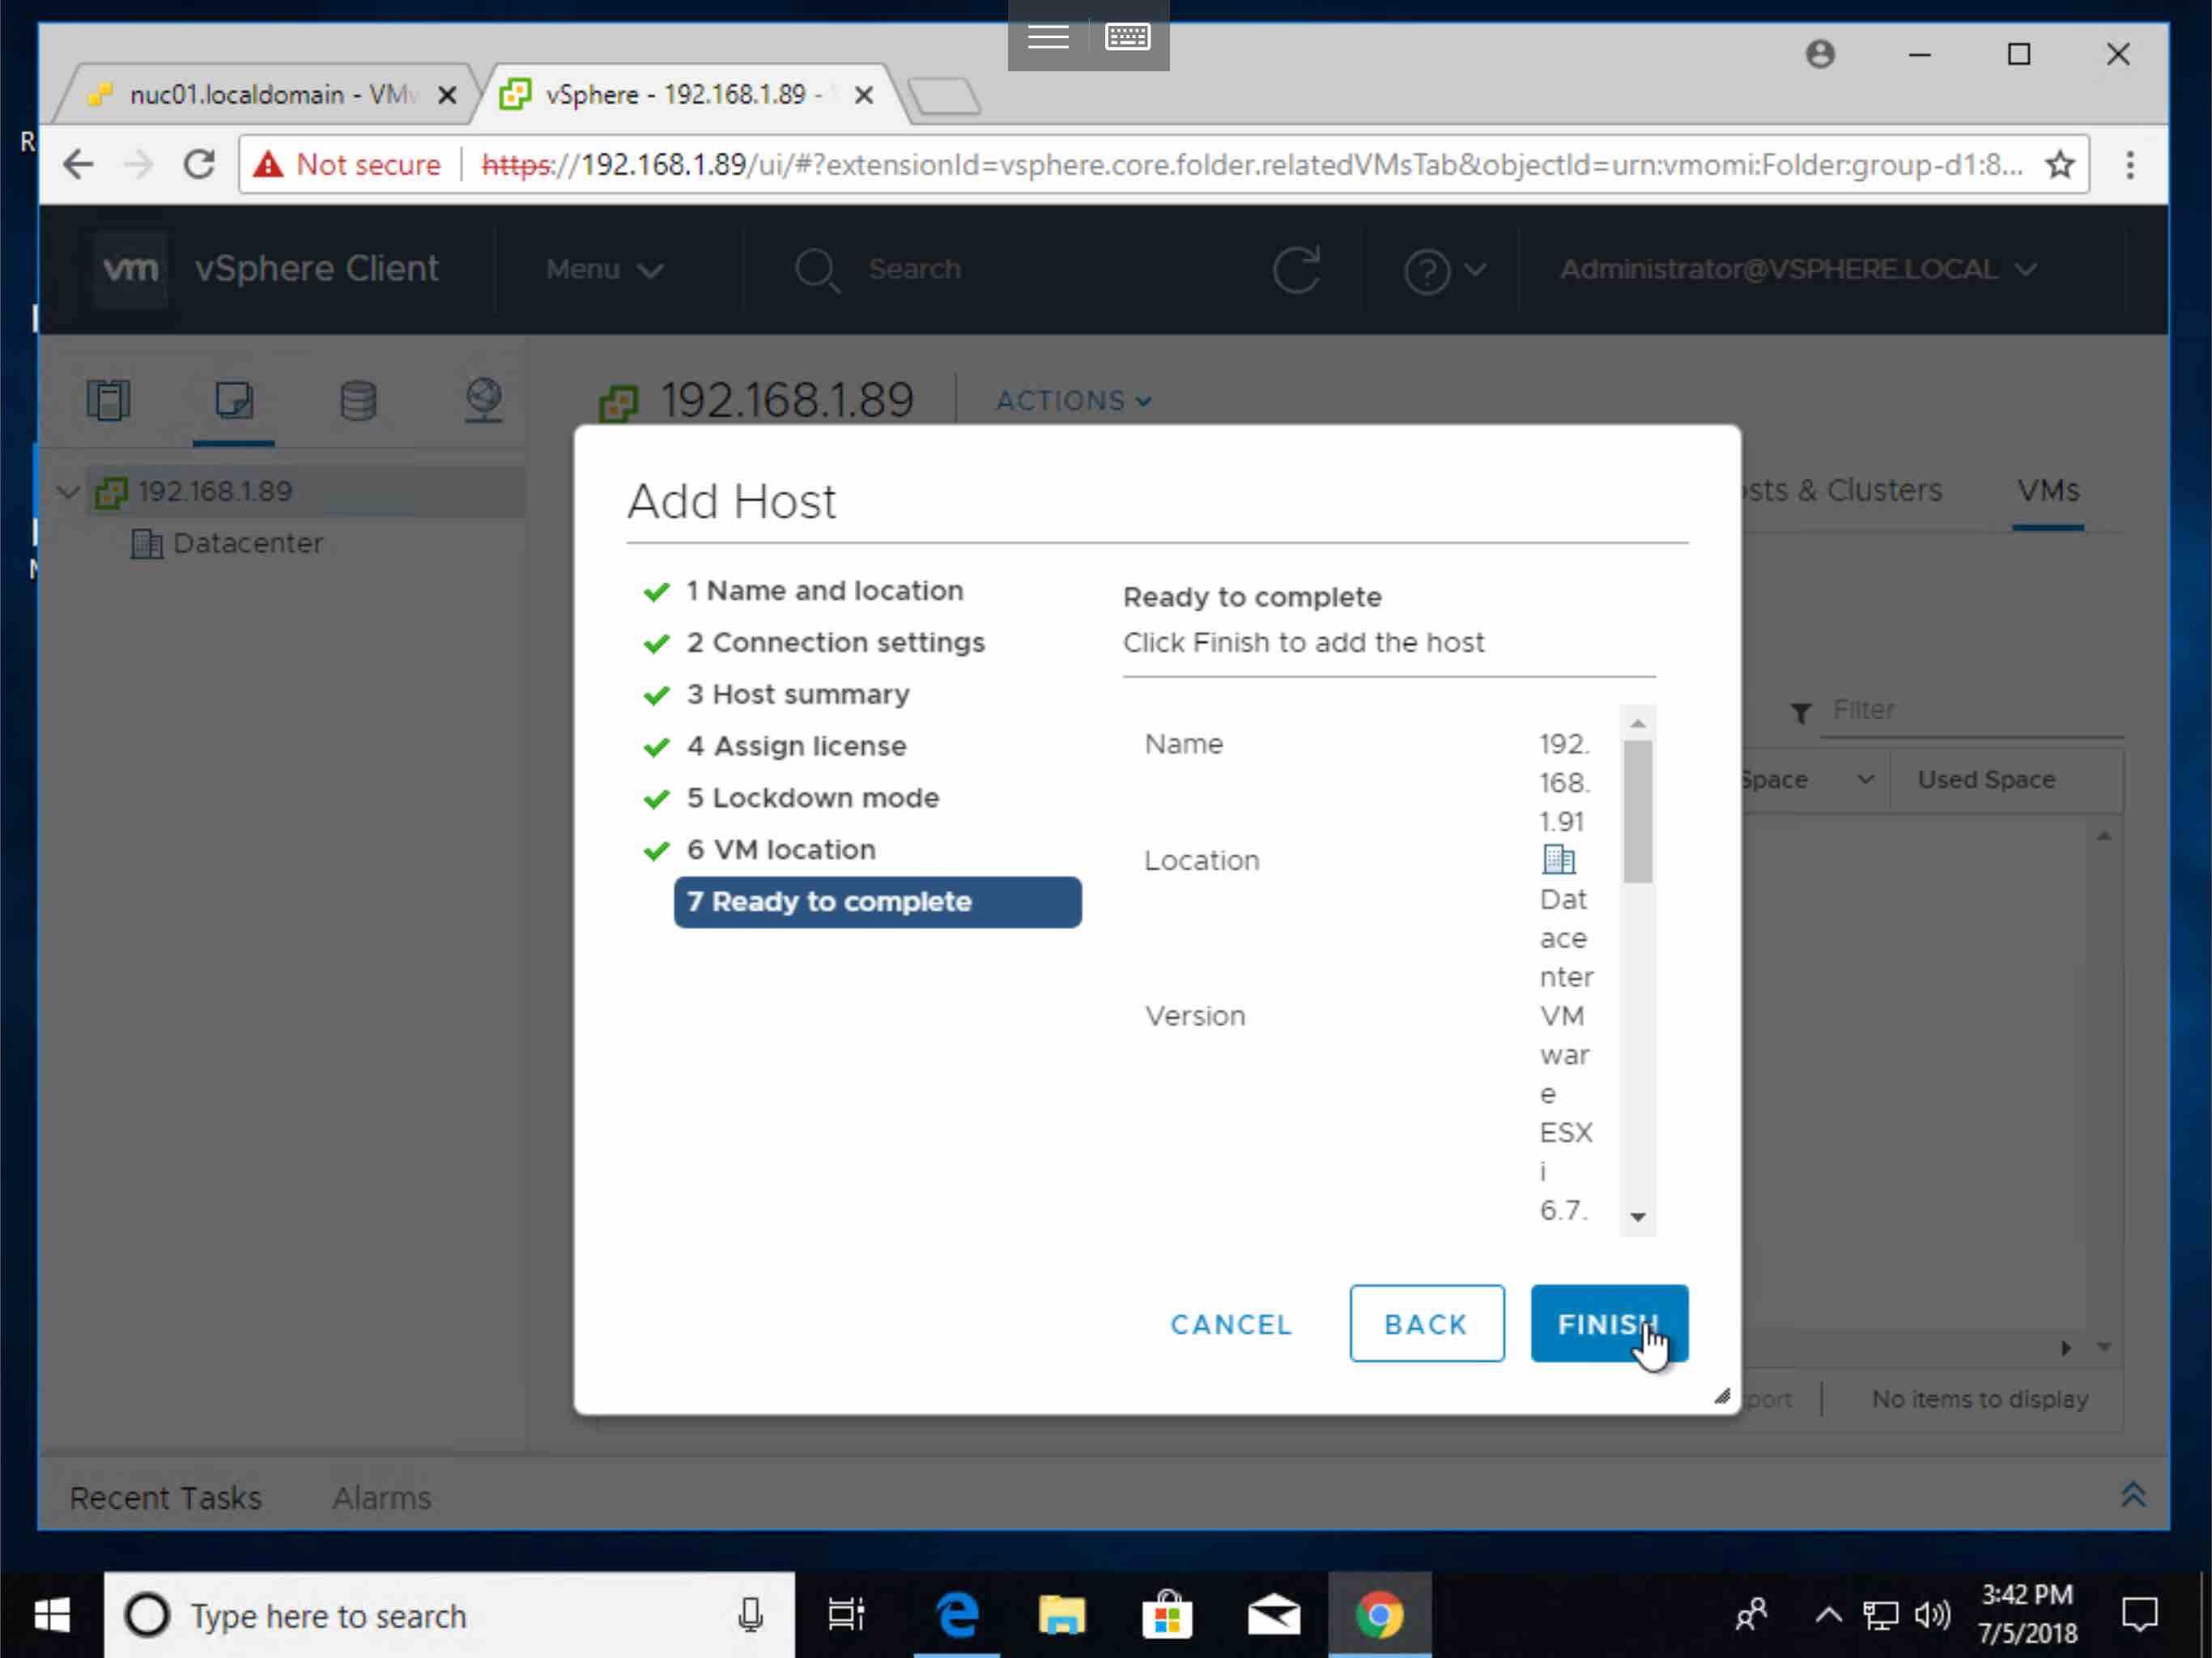
Task: Open the Action Center notifications icon
Action: (2139, 1616)
